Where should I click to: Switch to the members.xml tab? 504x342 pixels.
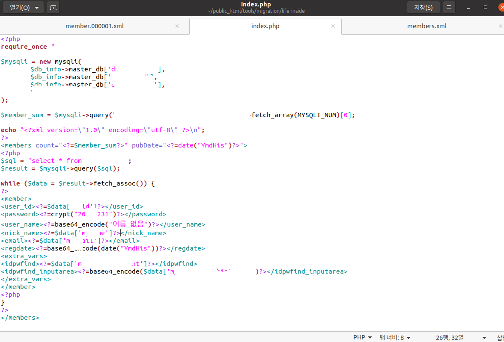coord(427,26)
